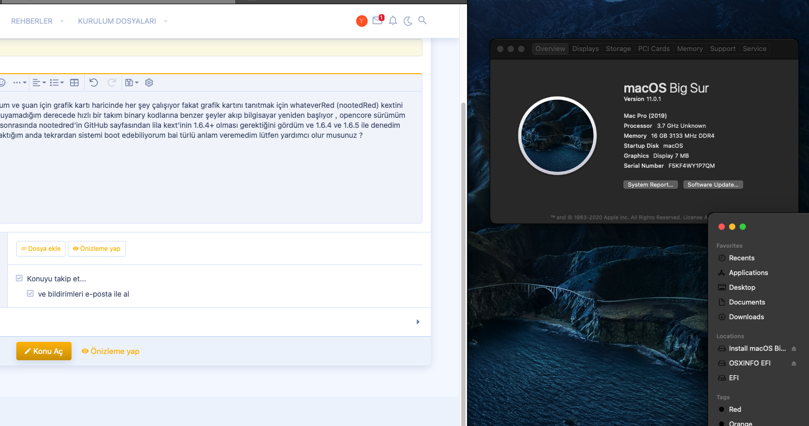Image resolution: width=809 pixels, height=426 pixels.
Task: Click the 'System Report...' button
Action: tap(650, 185)
